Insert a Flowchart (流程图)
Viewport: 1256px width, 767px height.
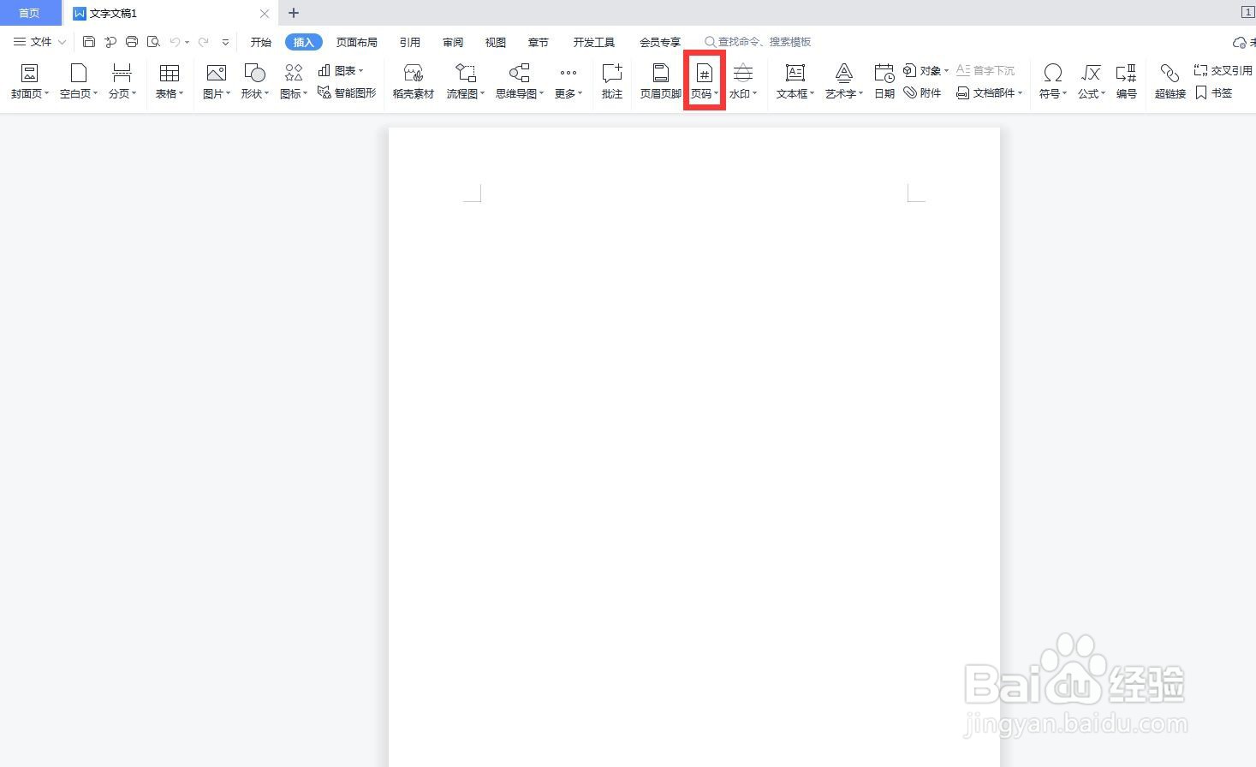[466, 81]
